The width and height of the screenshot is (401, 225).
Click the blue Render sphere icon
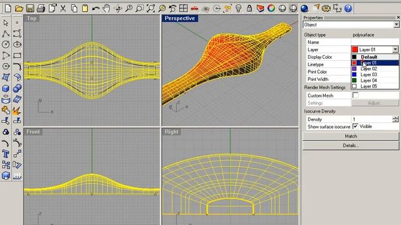(x=304, y=8)
